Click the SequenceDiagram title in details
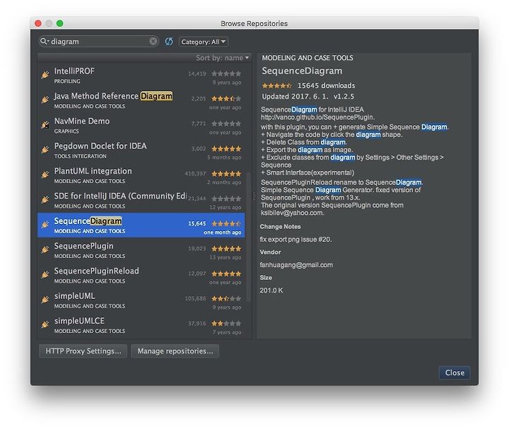509x429 pixels. 302,71
